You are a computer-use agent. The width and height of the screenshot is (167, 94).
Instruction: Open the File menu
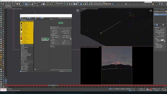click(1, 2)
